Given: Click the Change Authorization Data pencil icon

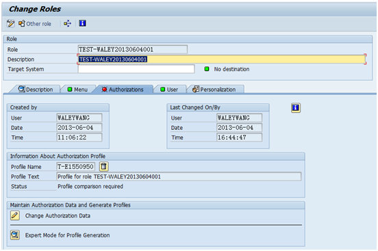Looking at the screenshot, I should [x=14, y=215].
